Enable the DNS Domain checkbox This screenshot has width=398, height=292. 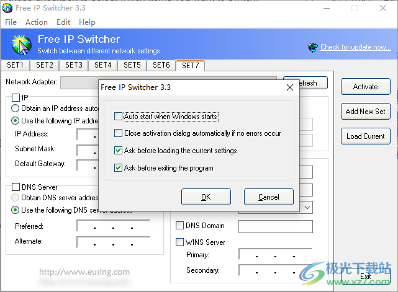[179, 225]
